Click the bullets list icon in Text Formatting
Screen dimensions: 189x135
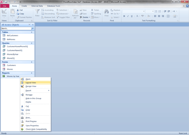(x=156, y=11)
